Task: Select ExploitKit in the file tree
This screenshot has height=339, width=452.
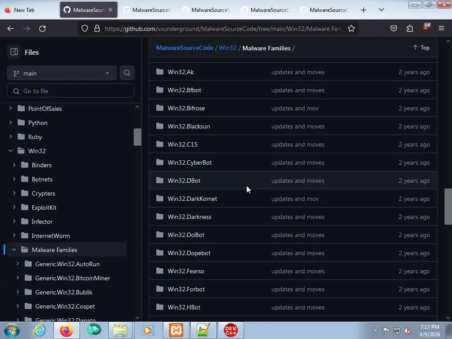Action: (44, 207)
